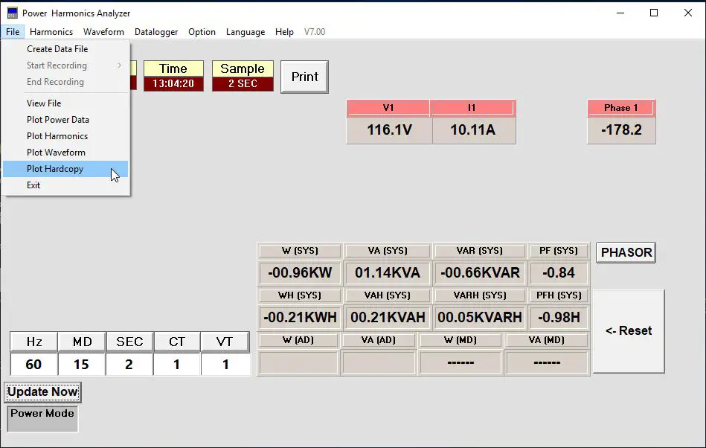Open the Help menu
706x448 pixels.
click(284, 32)
